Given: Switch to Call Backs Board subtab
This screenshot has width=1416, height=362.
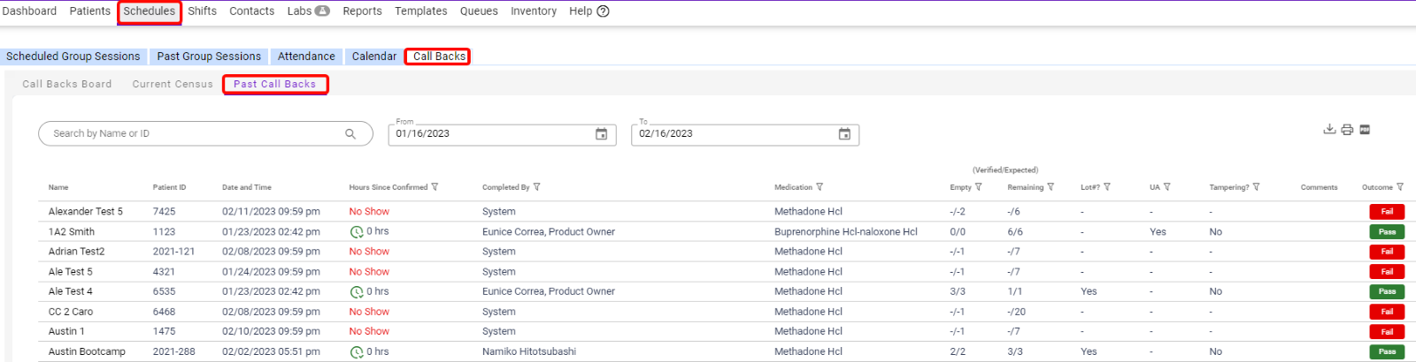Looking at the screenshot, I should [x=67, y=85].
